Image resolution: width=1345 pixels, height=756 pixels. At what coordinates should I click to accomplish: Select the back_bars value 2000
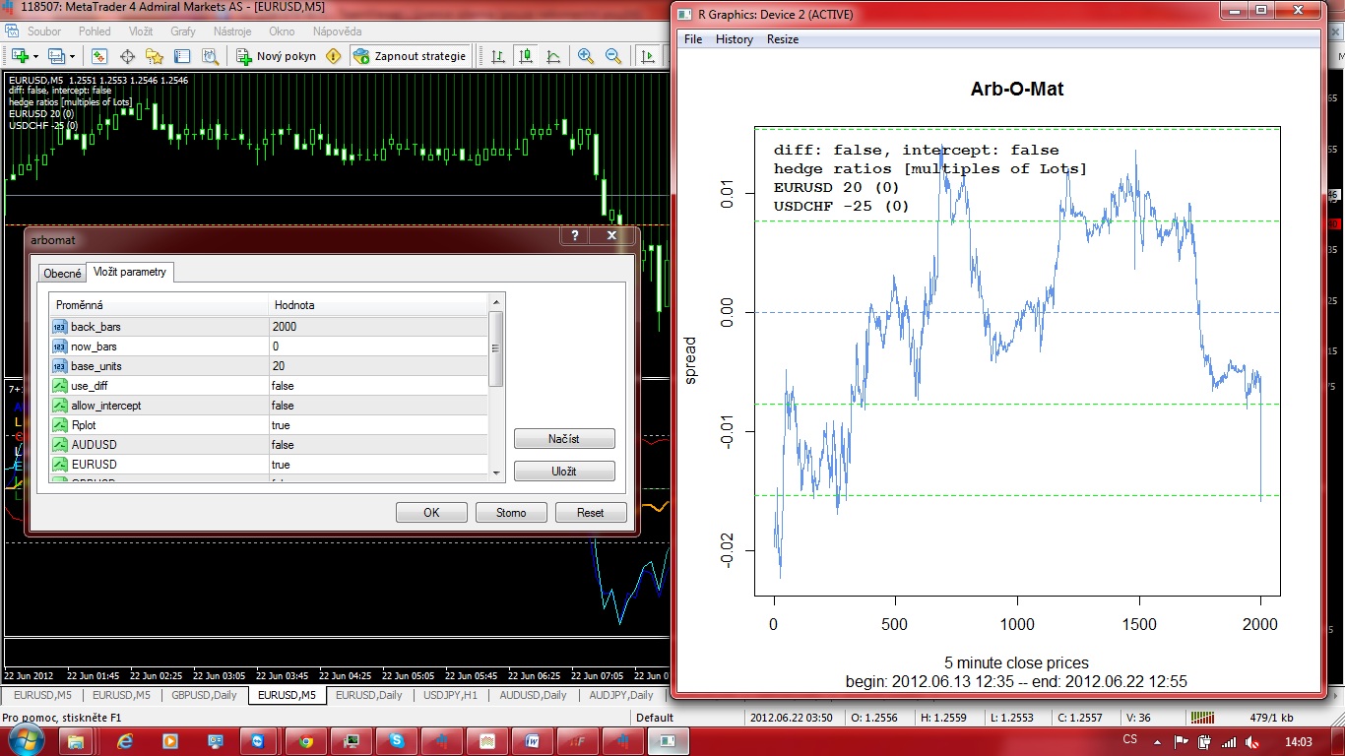(378, 327)
